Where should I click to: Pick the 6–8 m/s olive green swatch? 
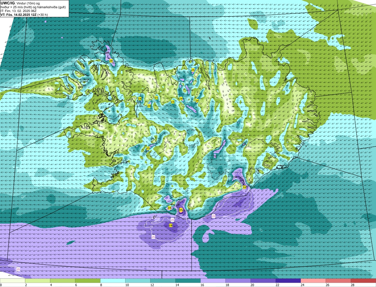pos(88,281)
